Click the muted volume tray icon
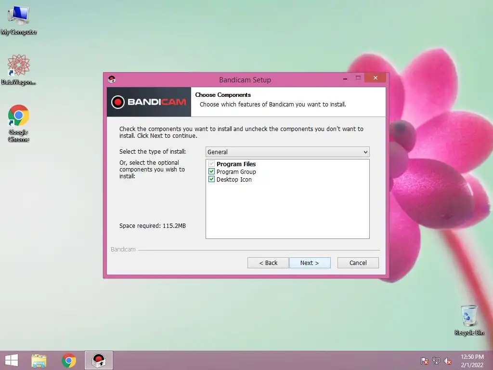Image resolution: width=493 pixels, height=370 pixels. [448, 361]
